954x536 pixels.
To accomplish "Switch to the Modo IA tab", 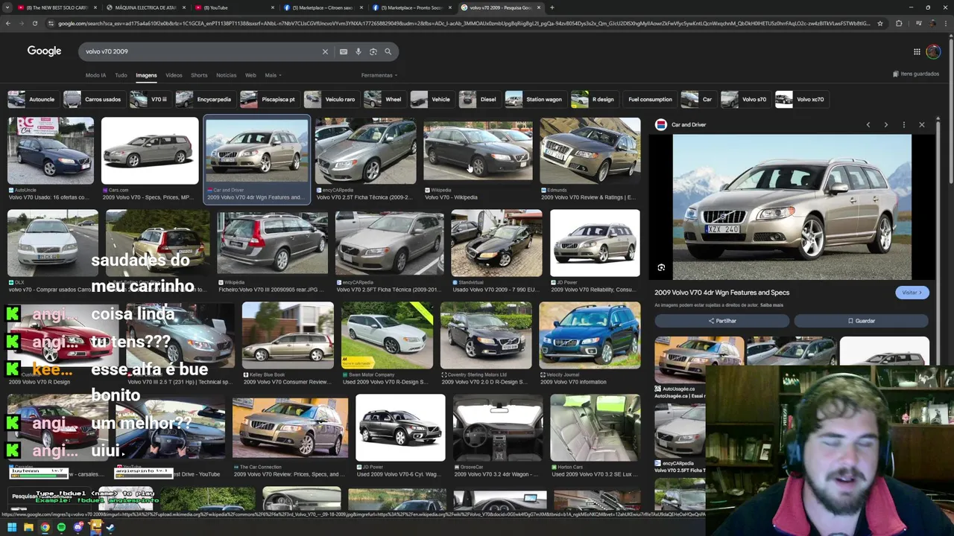I will (95, 75).
